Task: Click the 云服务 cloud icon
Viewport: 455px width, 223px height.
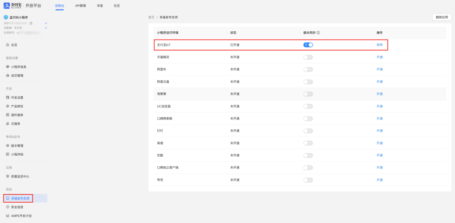Action: [x=8, y=124]
